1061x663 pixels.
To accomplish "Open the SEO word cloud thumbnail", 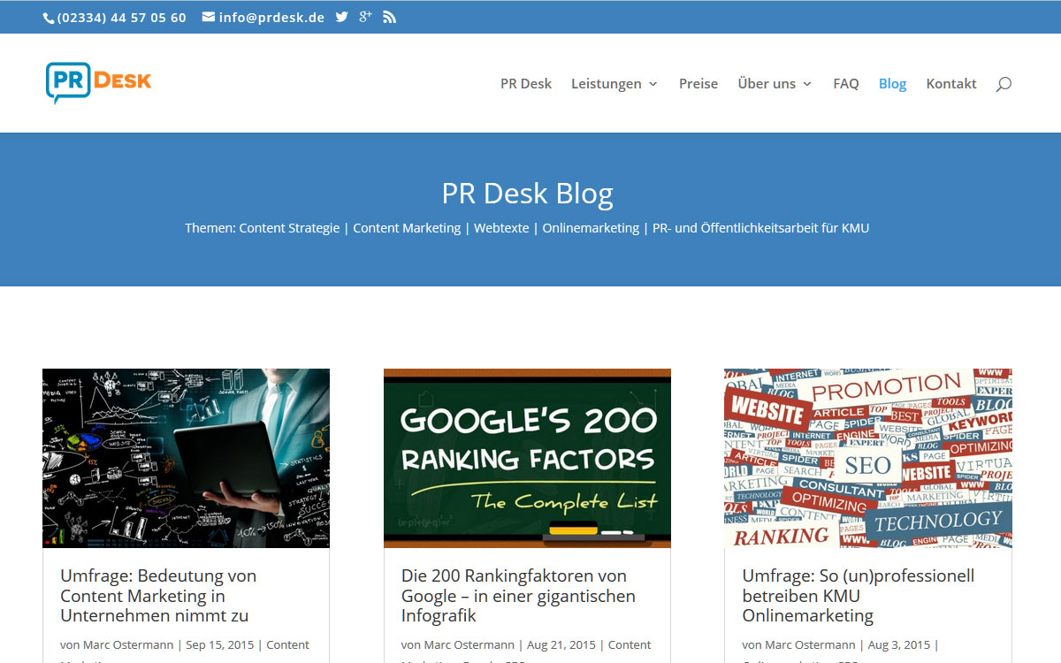I will pos(868,458).
